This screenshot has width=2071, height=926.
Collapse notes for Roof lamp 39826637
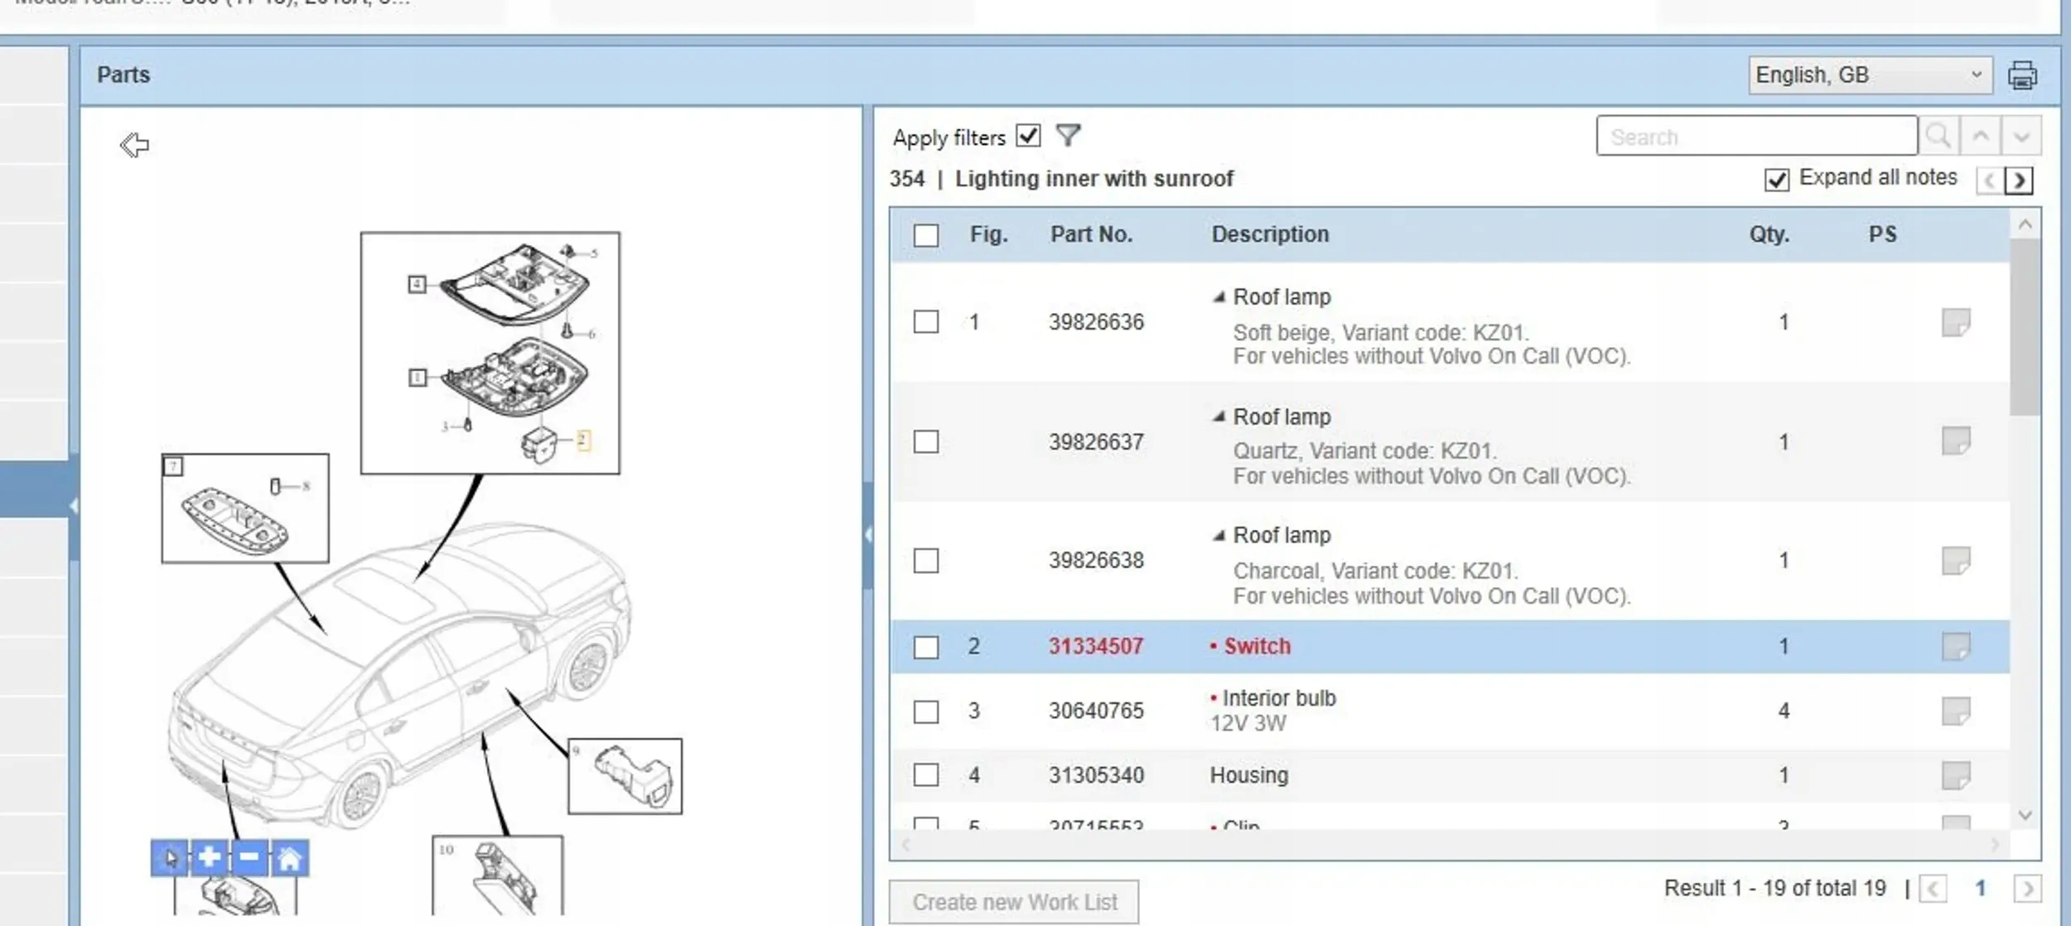(1219, 417)
